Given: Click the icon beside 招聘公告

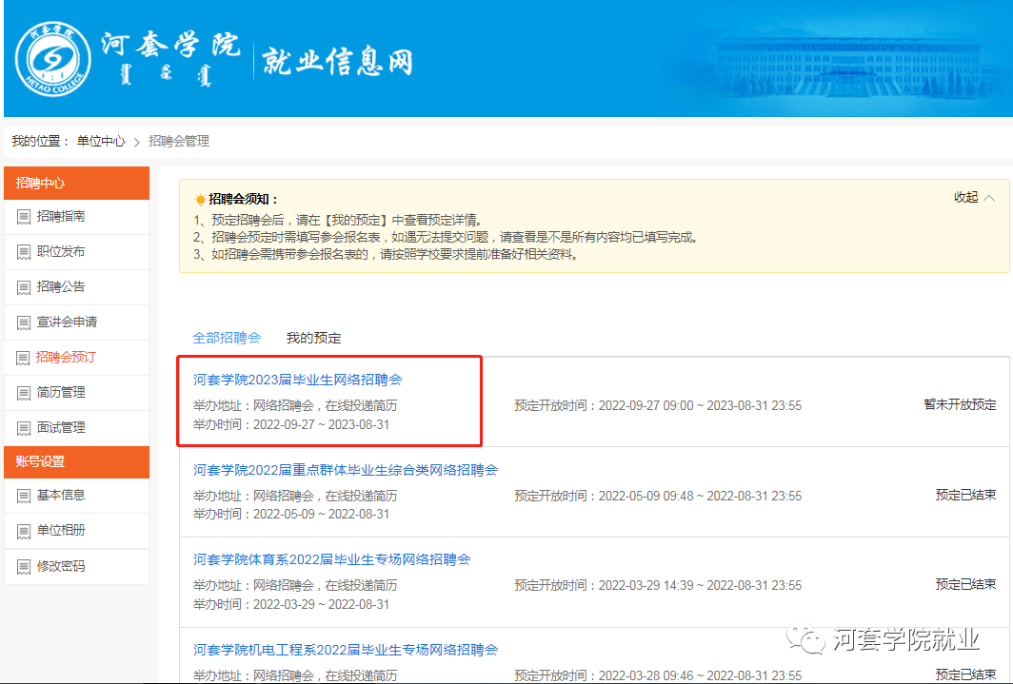Looking at the screenshot, I should pyautogui.click(x=23, y=288).
